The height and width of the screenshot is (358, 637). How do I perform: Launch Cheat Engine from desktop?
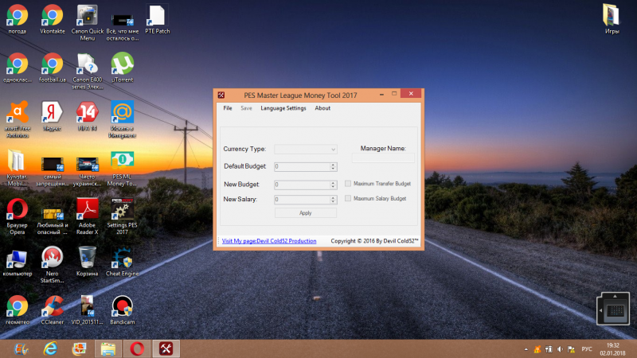point(123,262)
